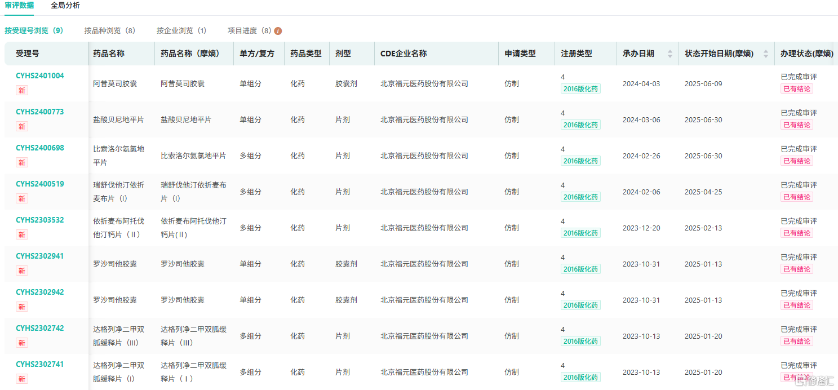Click 2016版化药 tag in CYHS2400773 row

tap(580, 125)
